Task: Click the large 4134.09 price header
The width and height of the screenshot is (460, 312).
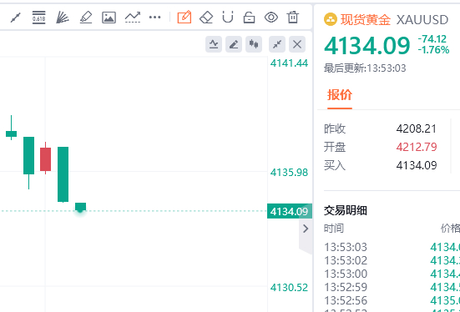Action: (366, 46)
